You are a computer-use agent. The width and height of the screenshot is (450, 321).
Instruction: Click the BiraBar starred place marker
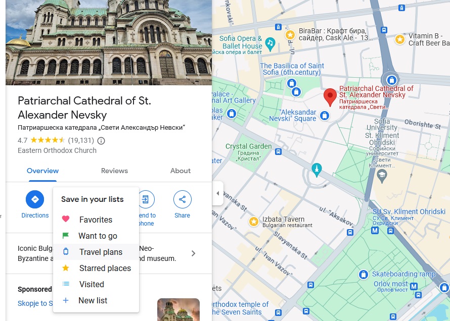(x=290, y=35)
